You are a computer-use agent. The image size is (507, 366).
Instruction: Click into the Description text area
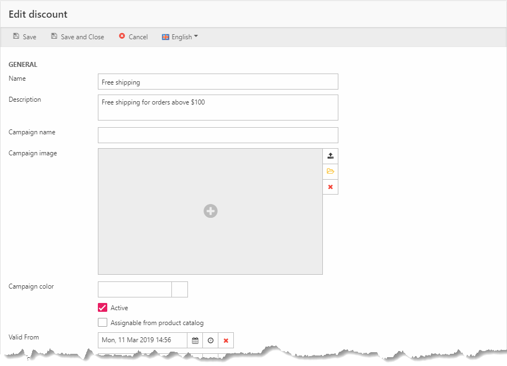[218, 107]
